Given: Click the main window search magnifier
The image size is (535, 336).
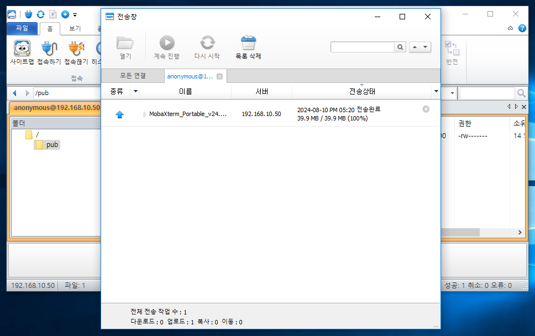Looking at the screenshot, I should [x=521, y=93].
